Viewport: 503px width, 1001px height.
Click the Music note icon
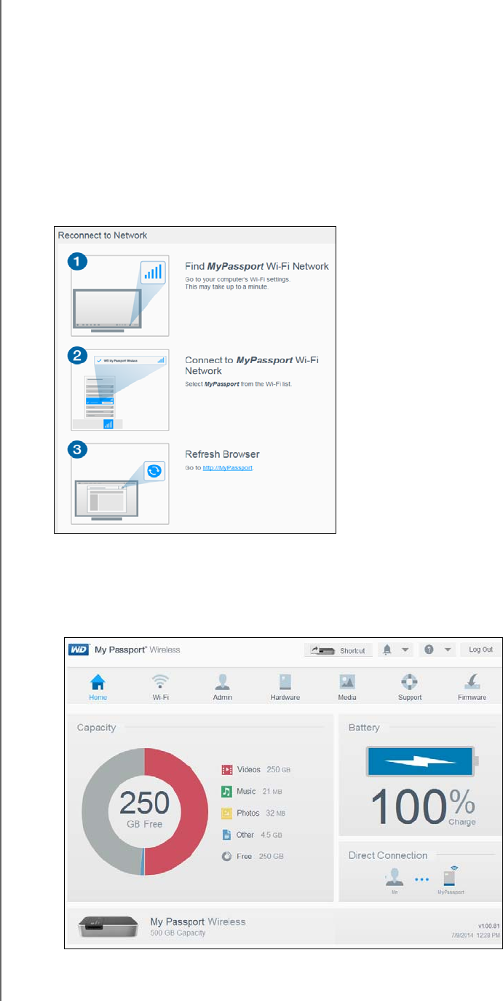pos(227,791)
